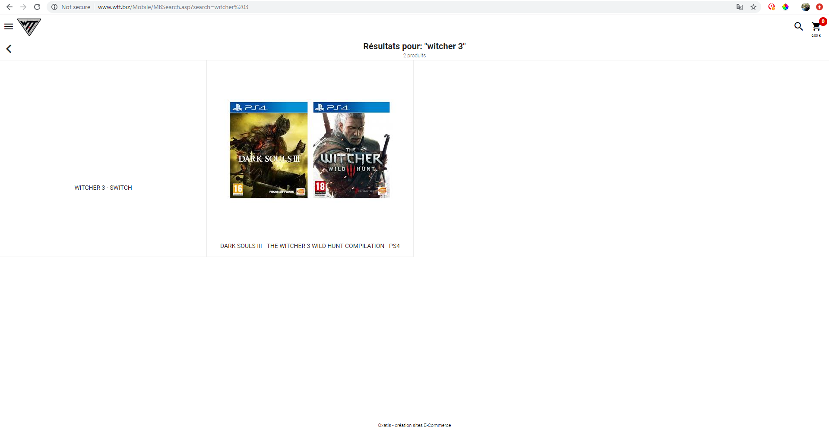
Task: Open the shopping cart
Action: pyautogui.click(x=816, y=27)
